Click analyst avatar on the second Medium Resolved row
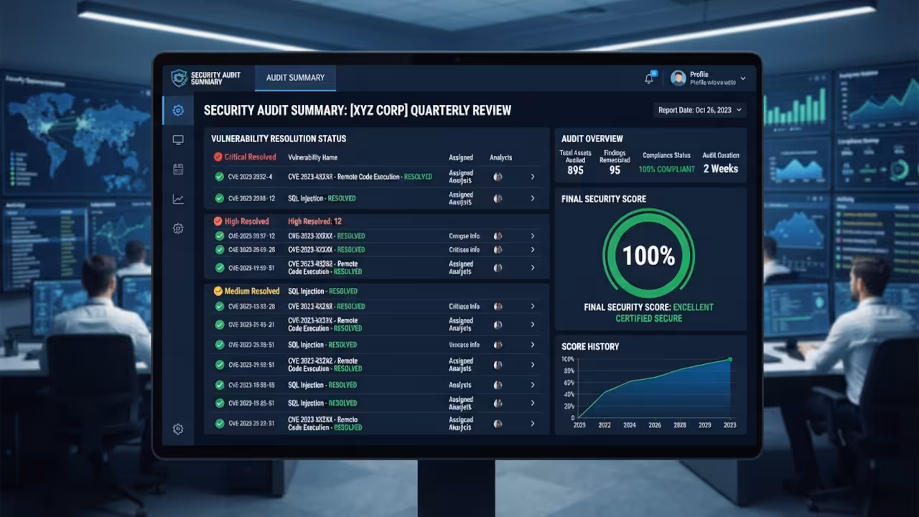Viewport: 919px width, 517px height. [498, 325]
